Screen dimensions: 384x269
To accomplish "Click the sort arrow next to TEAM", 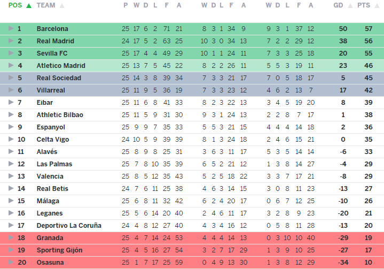I will click(61, 6).
